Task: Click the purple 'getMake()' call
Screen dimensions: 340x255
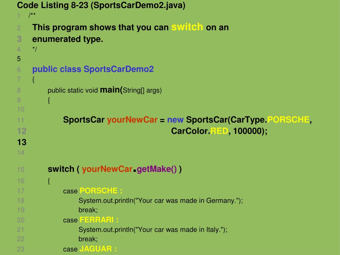Action: coord(157,169)
